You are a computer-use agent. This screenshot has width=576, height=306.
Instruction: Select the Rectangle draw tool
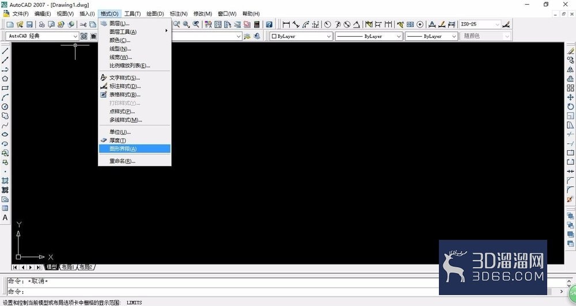click(x=5, y=88)
